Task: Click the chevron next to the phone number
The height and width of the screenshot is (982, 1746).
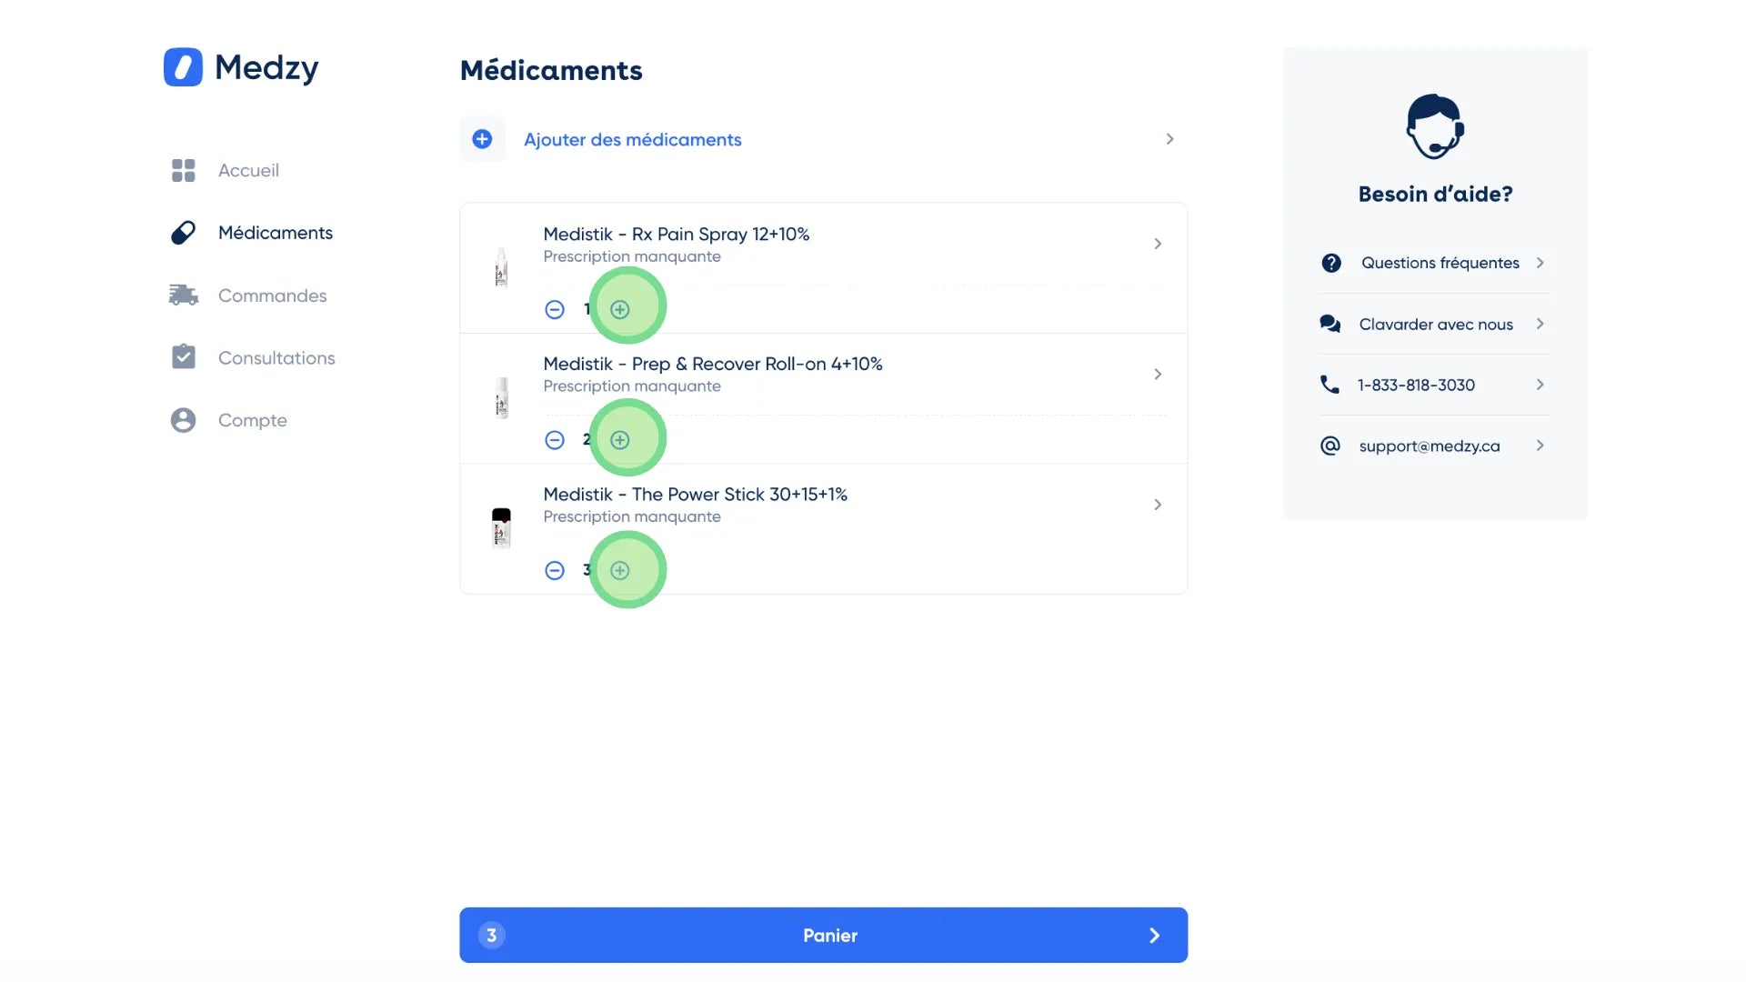Action: 1540,385
